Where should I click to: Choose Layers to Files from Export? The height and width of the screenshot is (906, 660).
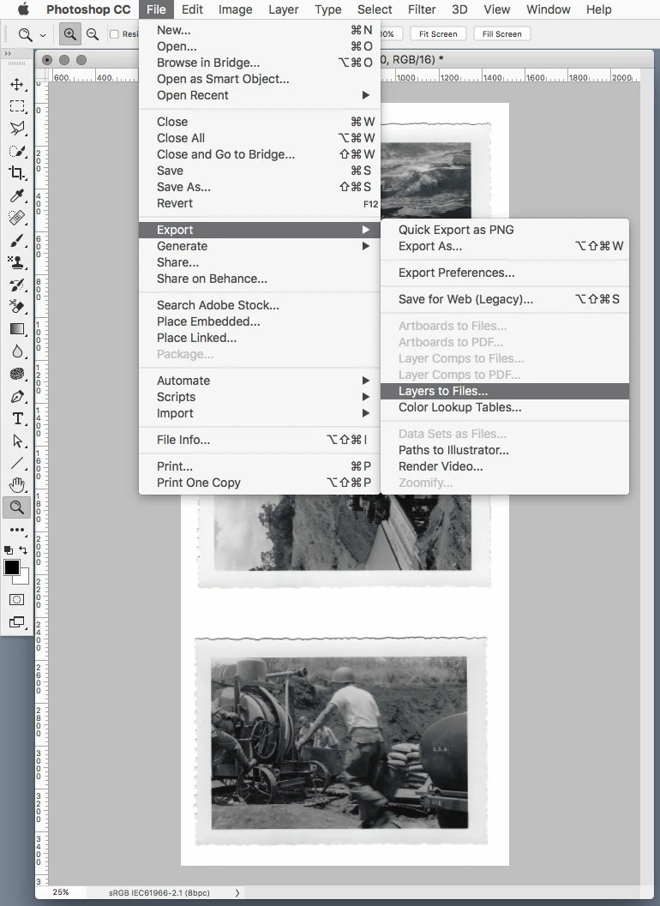[505, 391]
